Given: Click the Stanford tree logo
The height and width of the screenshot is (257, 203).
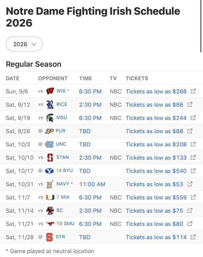Looking at the screenshot, I should (50, 157).
